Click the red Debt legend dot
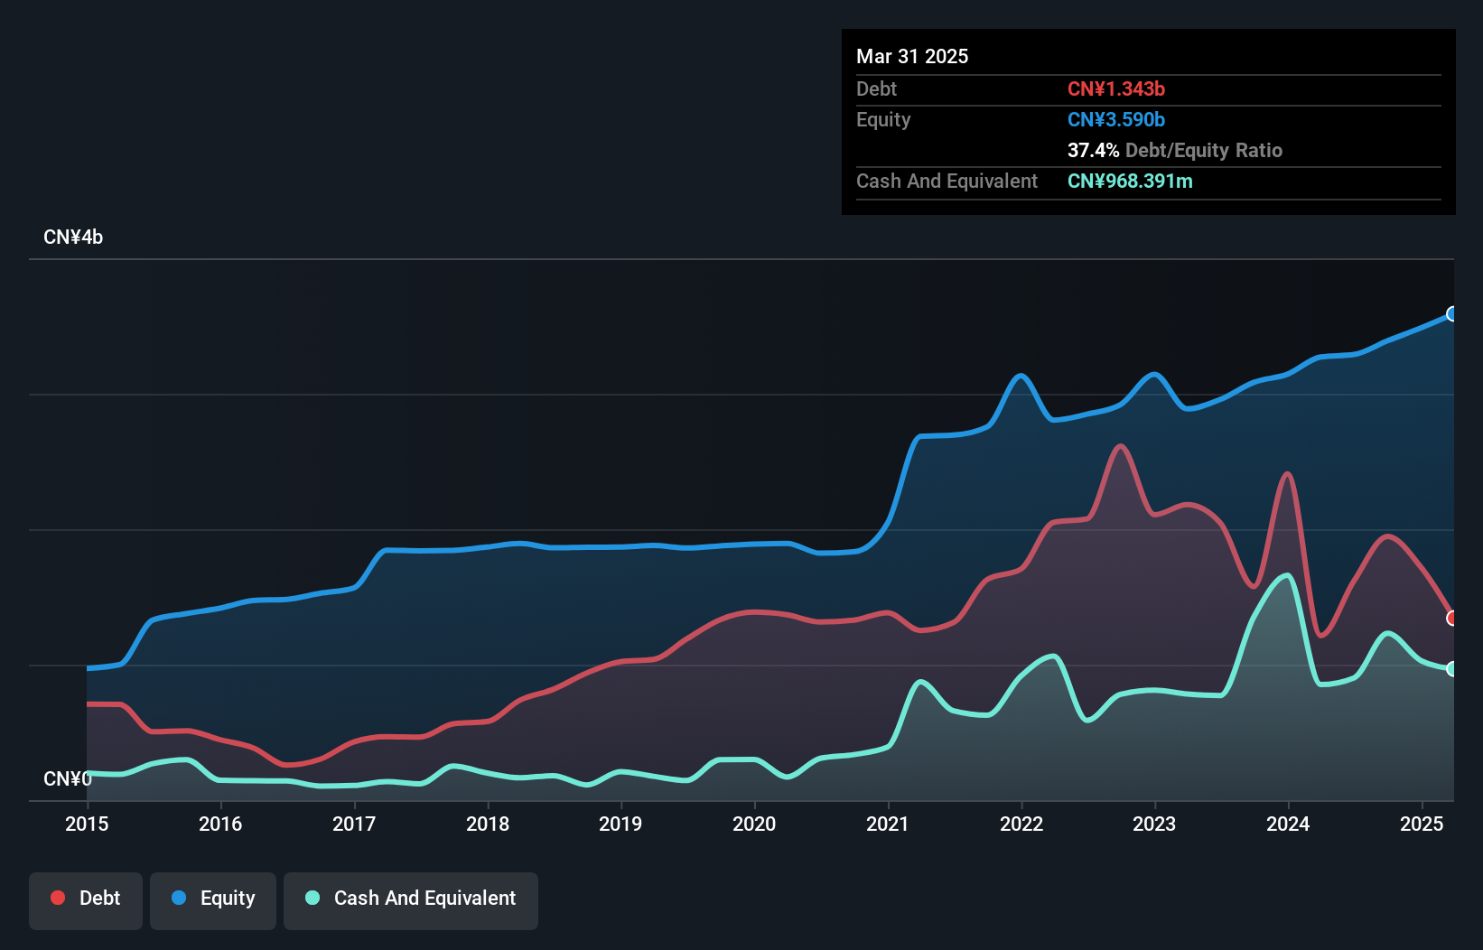1483x950 pixels. [58, 898]
